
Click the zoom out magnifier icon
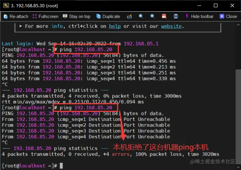[x=153, y=16]
